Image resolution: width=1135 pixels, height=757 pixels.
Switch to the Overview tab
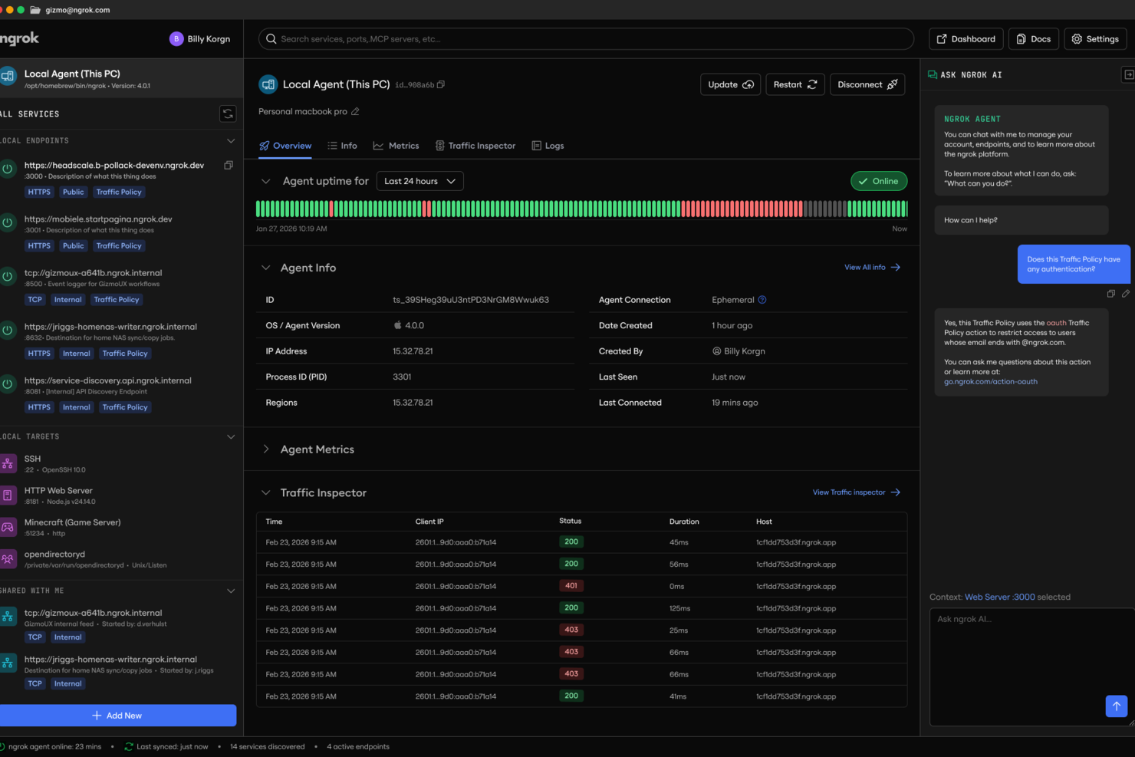[x=285, y=146]
